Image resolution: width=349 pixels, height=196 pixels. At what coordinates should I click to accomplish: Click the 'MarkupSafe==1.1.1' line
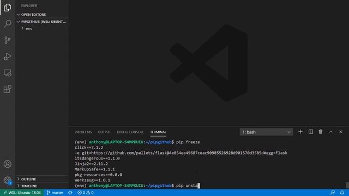pos(94,169)
